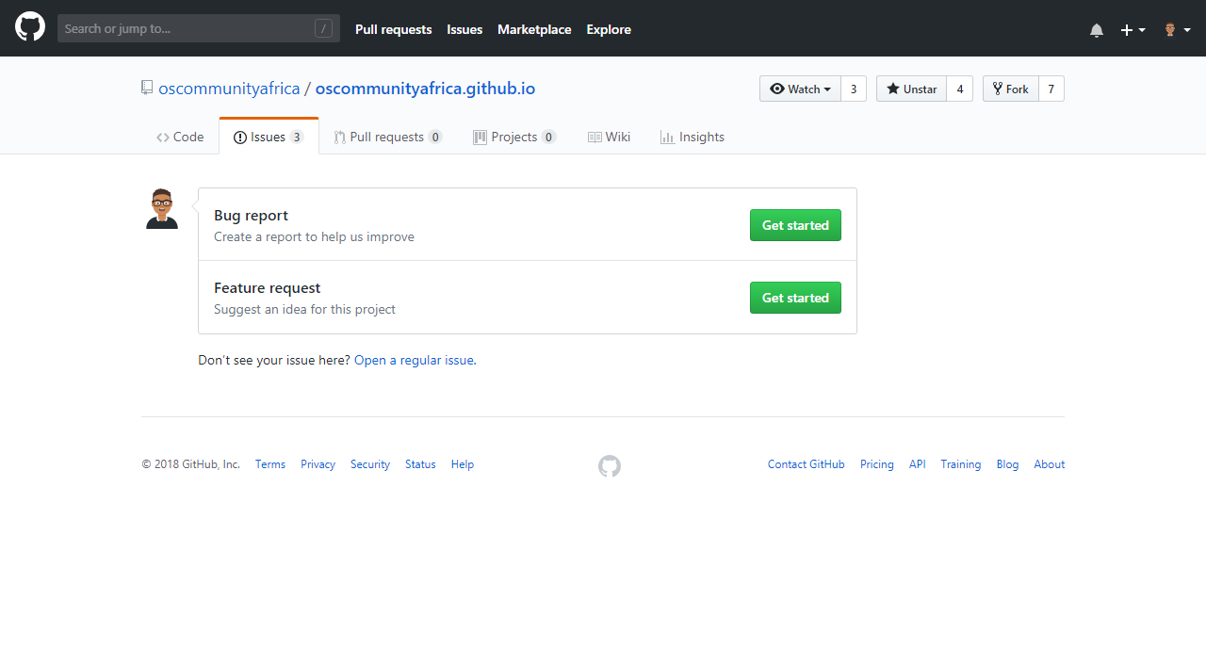
Task: Switch to the Insights tab
Action: 693,137
